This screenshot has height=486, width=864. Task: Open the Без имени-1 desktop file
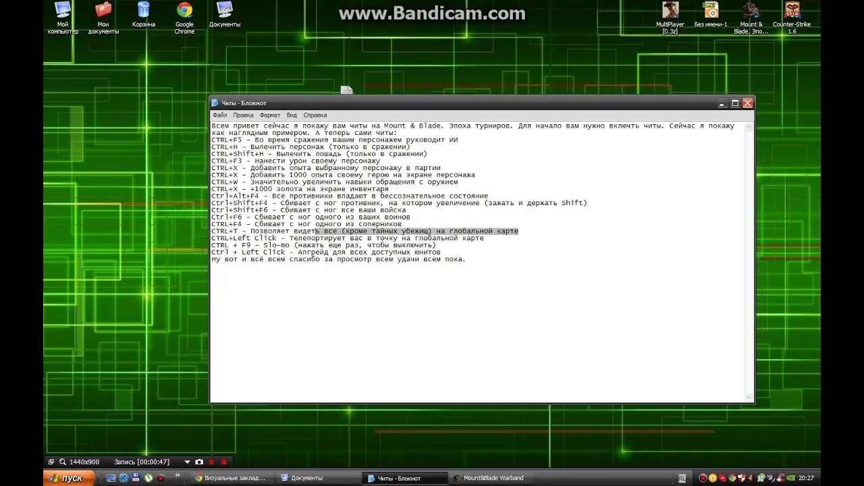pyautogui.click(x=711, y=15)
